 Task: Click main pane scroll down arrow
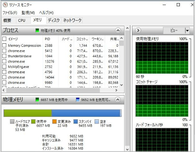[x=127, y=149]
